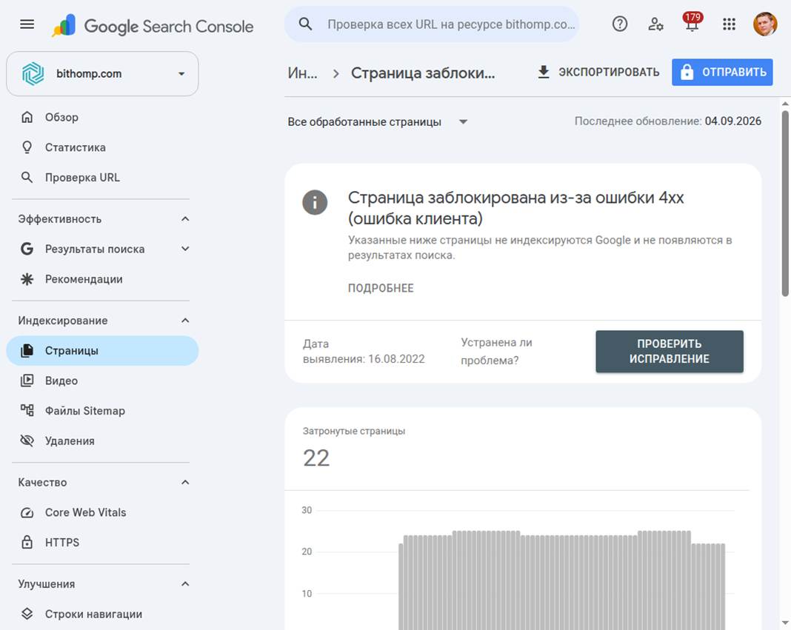The height and width of the screenshot is (630, 791).
Task: Click the export download icon
Action: pyautogui.click(x=544, y=72)
